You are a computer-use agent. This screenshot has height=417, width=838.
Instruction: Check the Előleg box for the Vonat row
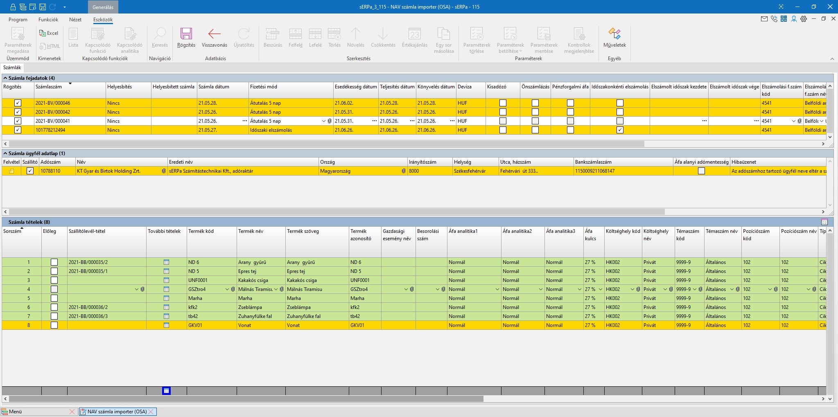coord(54,325)
